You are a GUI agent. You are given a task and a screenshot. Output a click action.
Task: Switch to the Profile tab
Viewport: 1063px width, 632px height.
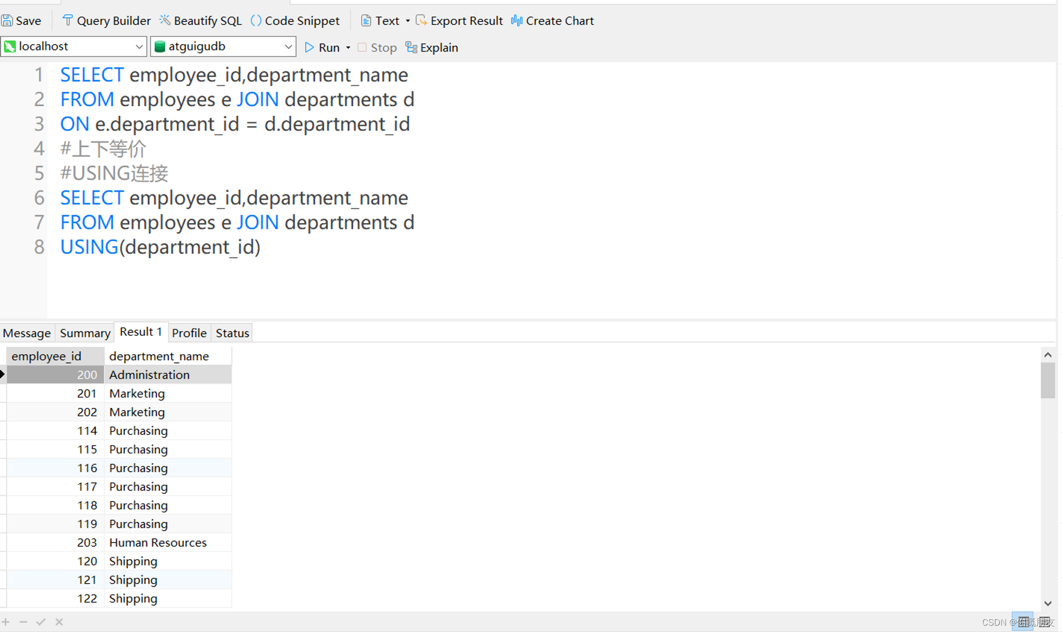point(189,332)
